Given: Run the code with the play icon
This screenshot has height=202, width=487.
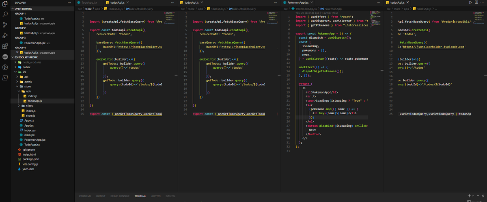Looking at the screenshot, I should tap(471, 2).
